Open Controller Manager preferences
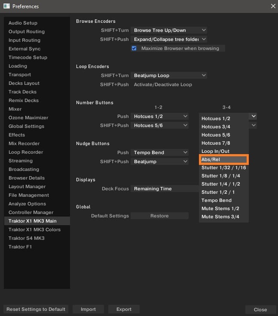This screenshot has width=278, height=316. point(37,212)
